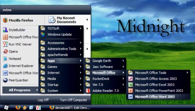Click the Access 2003 icon
Image resolution: width=195 pixels, height=111 pixels.
point(130,79)
